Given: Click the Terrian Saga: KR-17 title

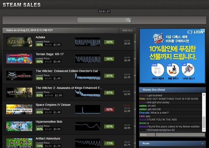Looking at the screenshot, I should point(49,54).
